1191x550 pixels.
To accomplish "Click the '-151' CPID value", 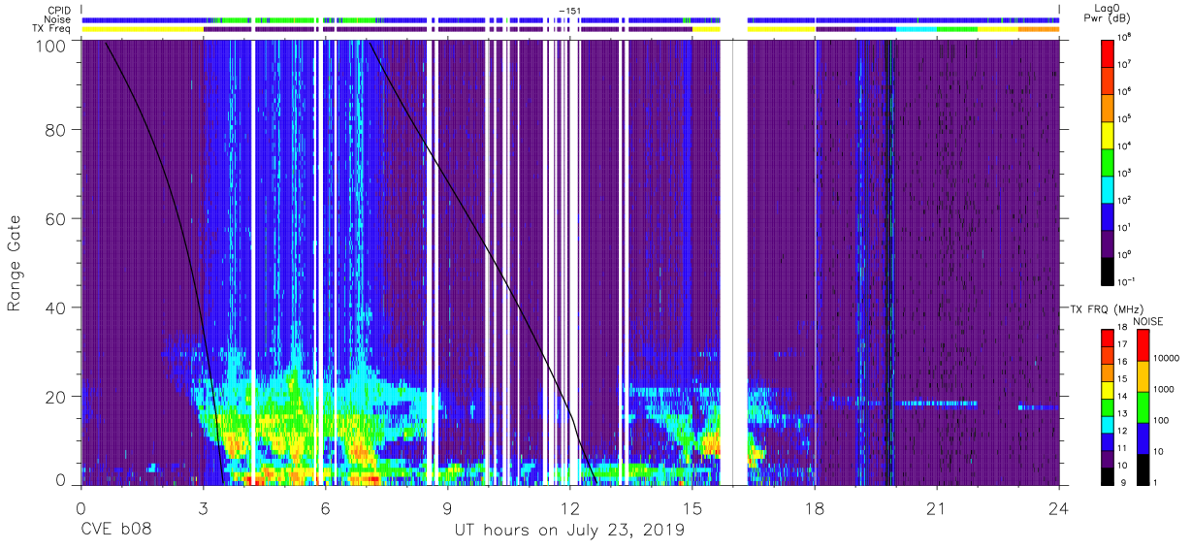I will pos(570,10).
